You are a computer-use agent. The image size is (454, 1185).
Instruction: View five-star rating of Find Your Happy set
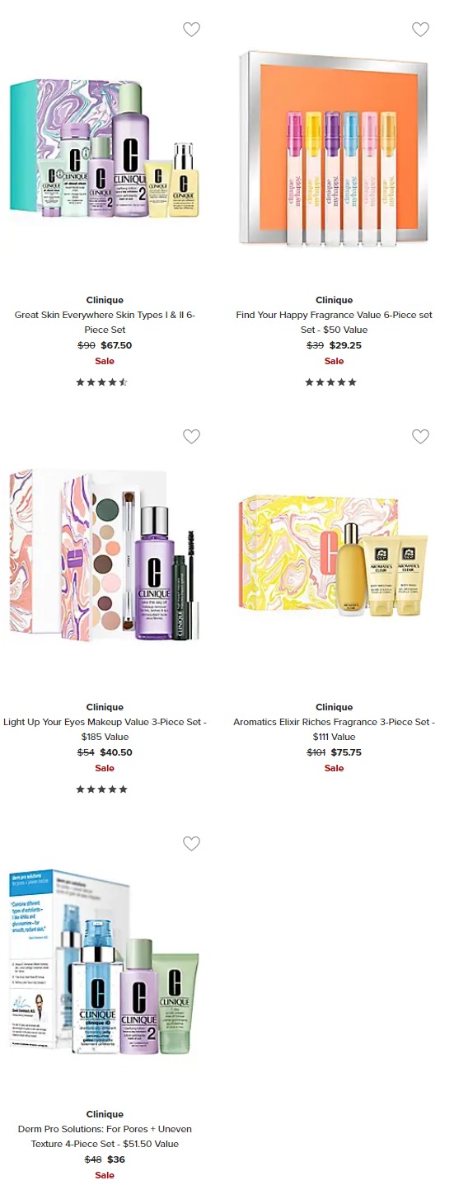point(331,382)
